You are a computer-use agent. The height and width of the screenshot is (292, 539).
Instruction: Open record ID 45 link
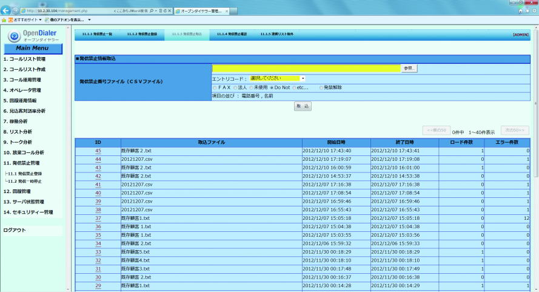[98, 151]
